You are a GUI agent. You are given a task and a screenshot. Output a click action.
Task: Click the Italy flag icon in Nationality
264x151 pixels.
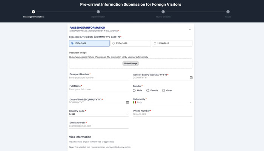tap(135, 103)
